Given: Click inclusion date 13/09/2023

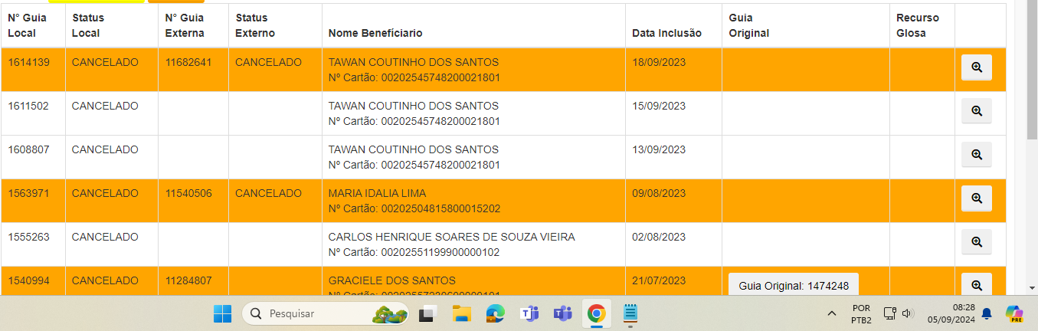Looking at the screenshot, I should point(659,149).
